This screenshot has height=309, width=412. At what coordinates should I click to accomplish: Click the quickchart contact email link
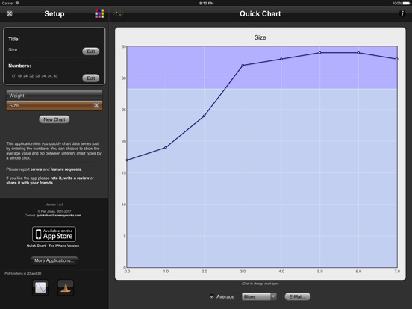click(59, 216)
